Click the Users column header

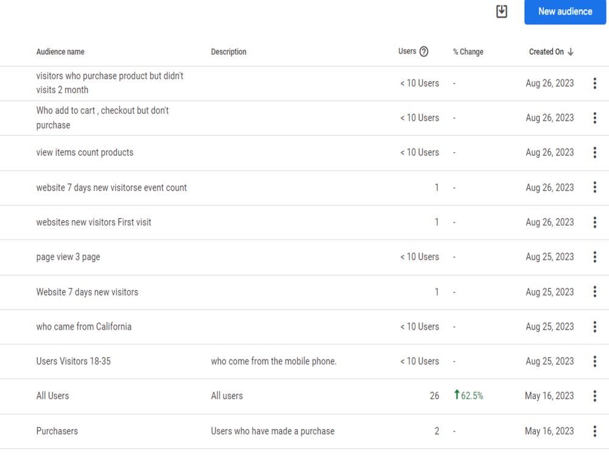point(407,51)
